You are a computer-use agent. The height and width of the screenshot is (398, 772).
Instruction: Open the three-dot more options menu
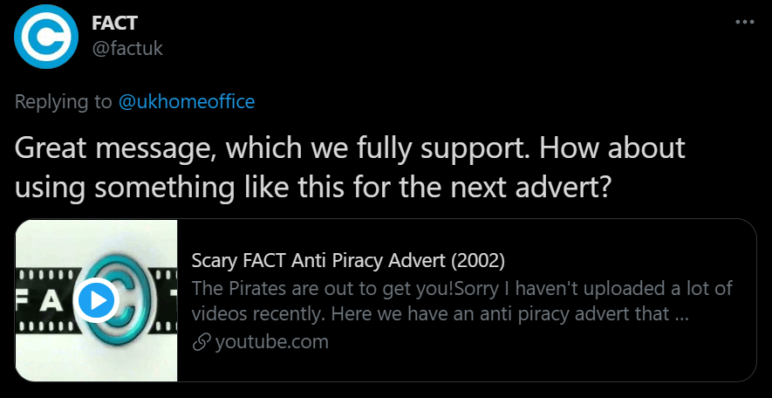(x=744, y=21)
